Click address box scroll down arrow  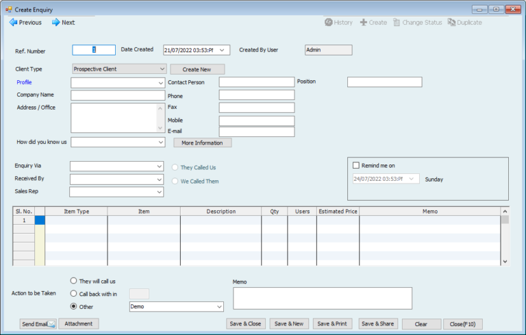coord(160,128)
